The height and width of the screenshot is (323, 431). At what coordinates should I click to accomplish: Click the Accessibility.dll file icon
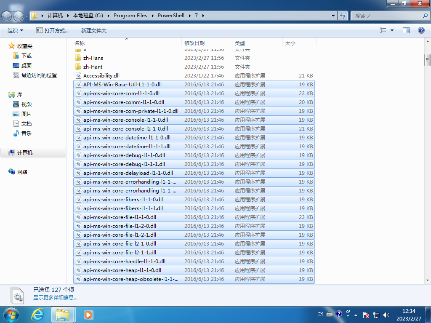point(78,76)
